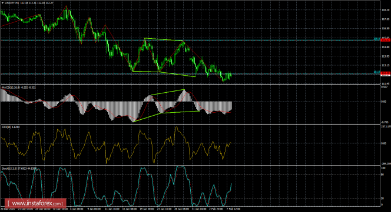Click the 118.20 price scale label
Image resolution: width=391 pixels, height=212 pixels.
click(385, 10)
